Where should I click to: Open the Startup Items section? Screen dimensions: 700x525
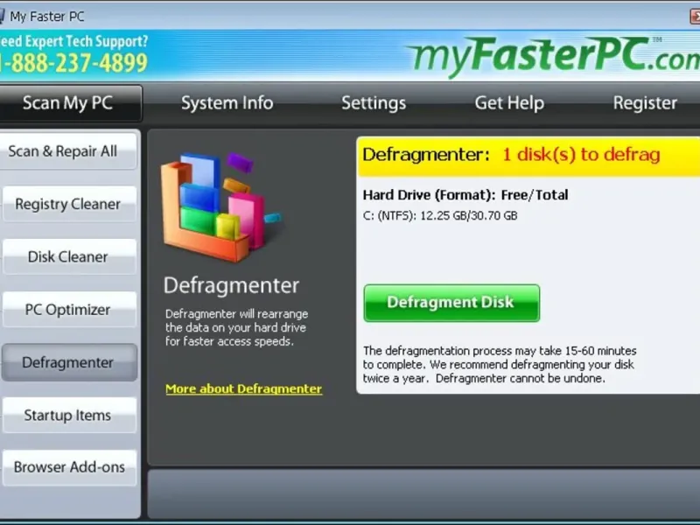(69, 415)
